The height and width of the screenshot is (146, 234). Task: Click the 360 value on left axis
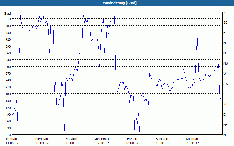pos(8,53)
